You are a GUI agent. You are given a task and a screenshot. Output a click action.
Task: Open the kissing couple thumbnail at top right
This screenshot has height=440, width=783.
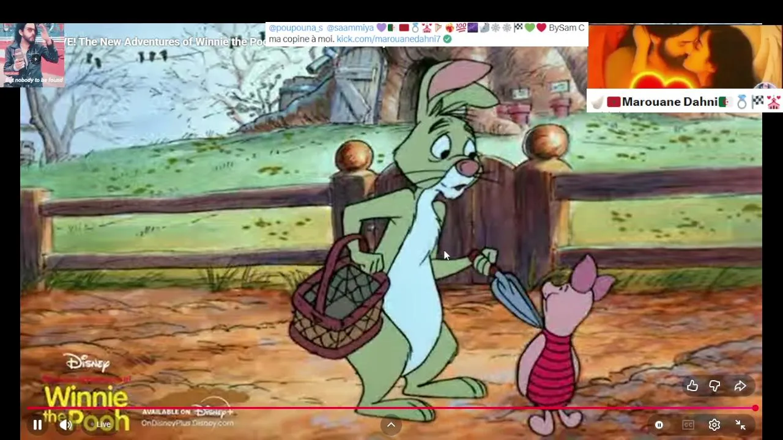pos(685,57)
